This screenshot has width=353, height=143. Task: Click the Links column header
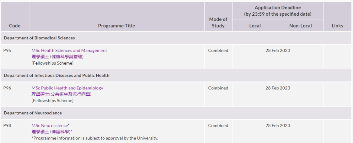click(337, 26)
